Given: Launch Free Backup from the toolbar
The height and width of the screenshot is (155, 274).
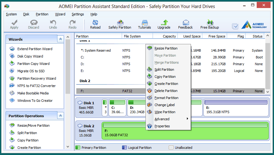Looking at the screenshot, I should (210, 23).
